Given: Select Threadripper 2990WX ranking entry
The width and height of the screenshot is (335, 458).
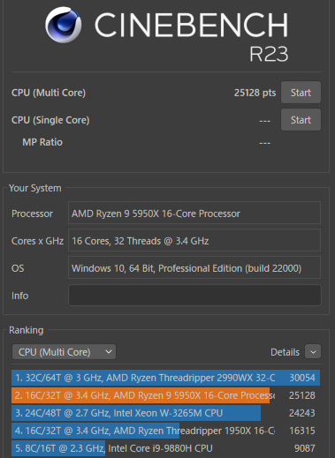Looking at the screenshot, I should (165, 378).
